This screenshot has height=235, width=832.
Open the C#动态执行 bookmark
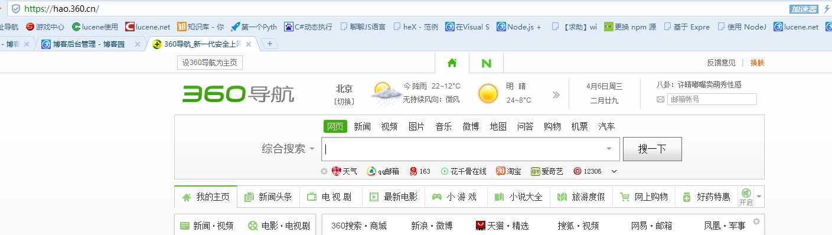[308, 27]
